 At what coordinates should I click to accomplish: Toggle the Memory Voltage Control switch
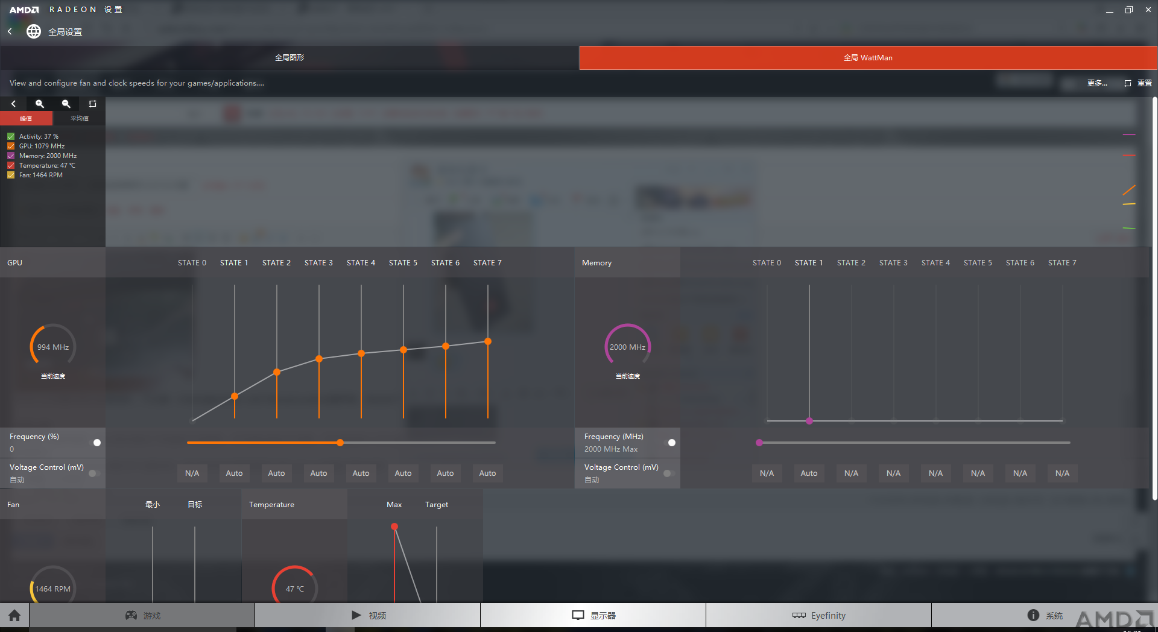pyautogui.click(x=669, y=473)
